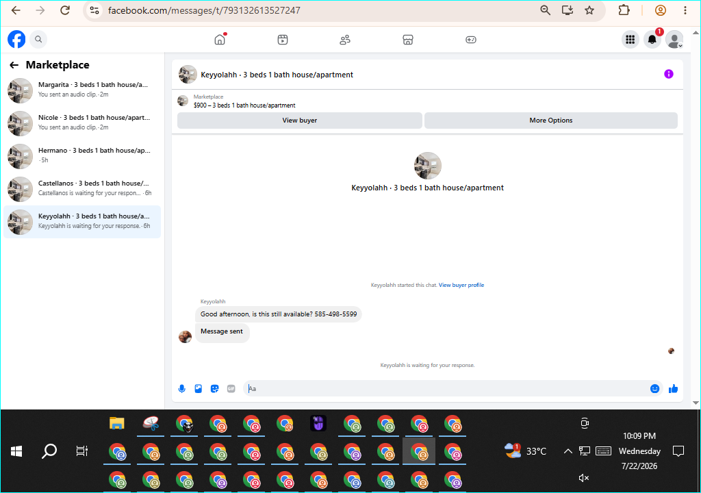This screenshot has width=701, height=493.
Task: Open Hermano conversation
Action: point(82,156)
